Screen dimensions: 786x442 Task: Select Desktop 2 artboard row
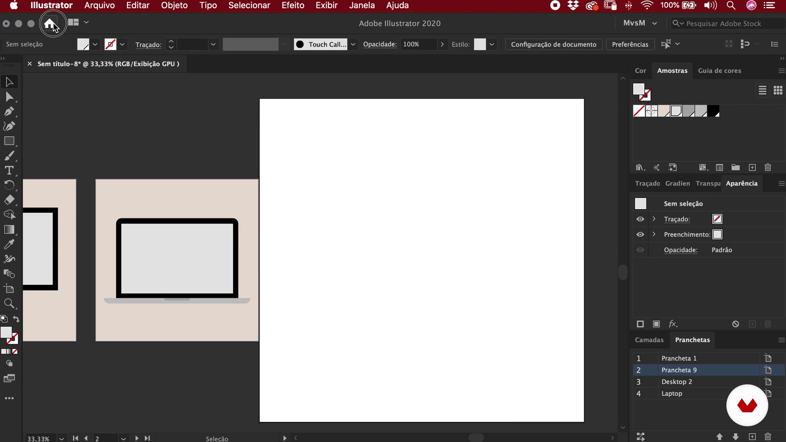[x=708, y=382]
